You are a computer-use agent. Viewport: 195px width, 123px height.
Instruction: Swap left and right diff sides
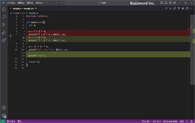[x=175, y=9]
